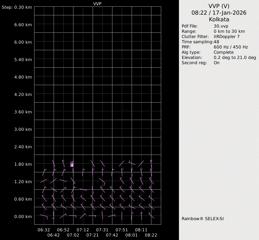
Task: Click the Step: 0.30 km label
Action: (x=17, y=7)
